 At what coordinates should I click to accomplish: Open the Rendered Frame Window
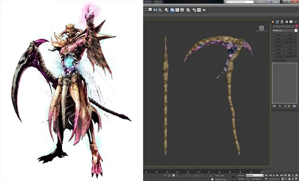[x=199, y=10]
